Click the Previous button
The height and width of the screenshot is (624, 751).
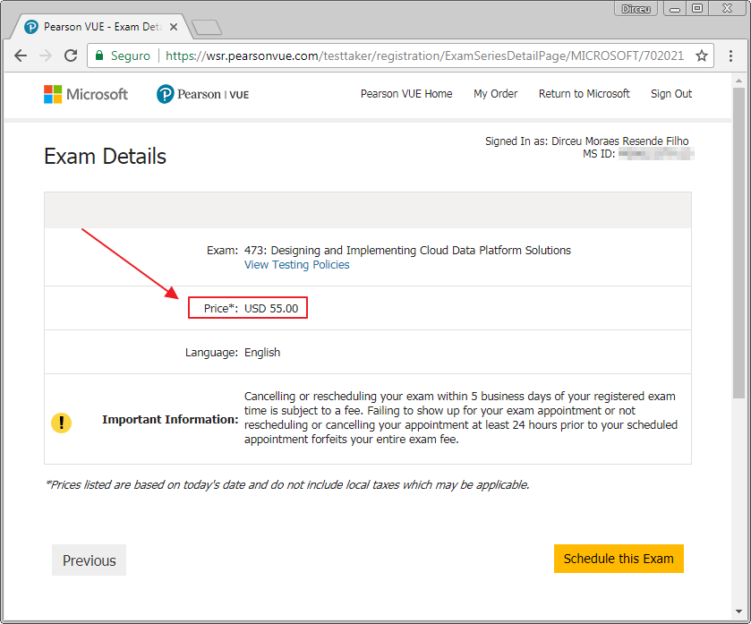[x=90, y=560]
